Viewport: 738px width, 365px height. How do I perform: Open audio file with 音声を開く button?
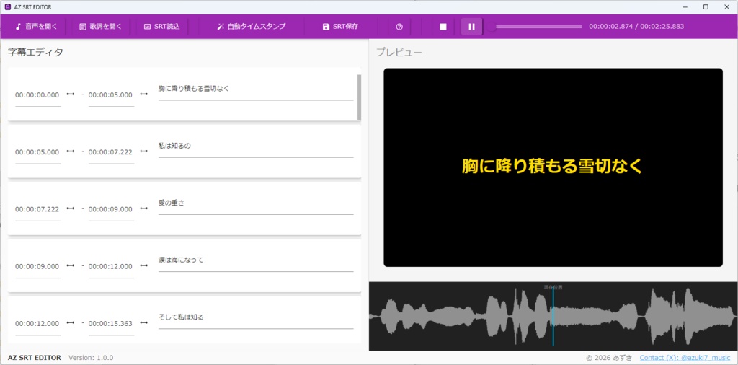point(36,27)
